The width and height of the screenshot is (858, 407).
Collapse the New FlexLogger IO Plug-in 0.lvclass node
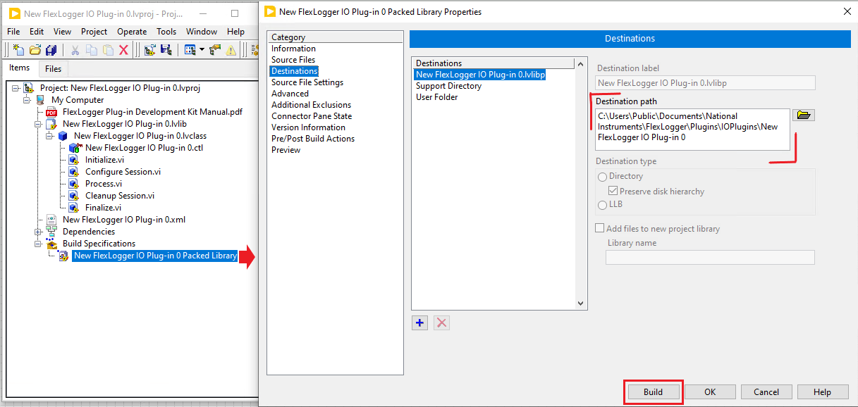coord(49,136)
